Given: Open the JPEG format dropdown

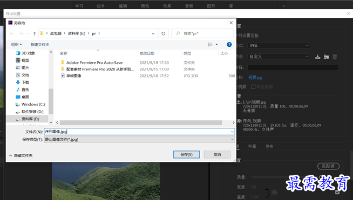Looking at the screenshot, I should (279, 46).
